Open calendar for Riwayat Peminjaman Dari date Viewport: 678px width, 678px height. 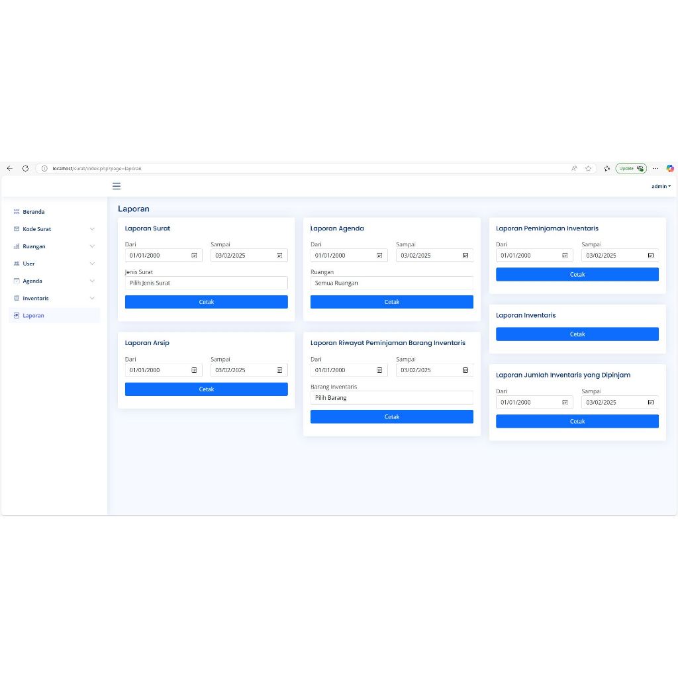379,370
